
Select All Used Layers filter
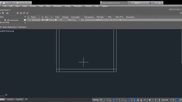pyautogui.click(x=13, y=20)
